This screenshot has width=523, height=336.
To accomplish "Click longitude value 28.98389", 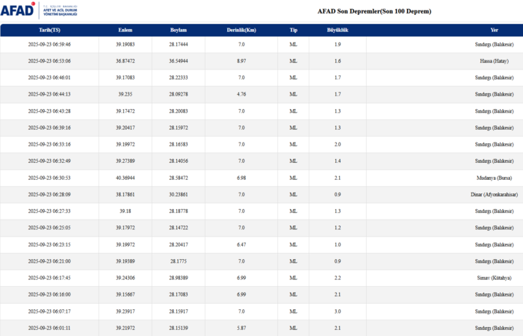I will pos(179,278).
